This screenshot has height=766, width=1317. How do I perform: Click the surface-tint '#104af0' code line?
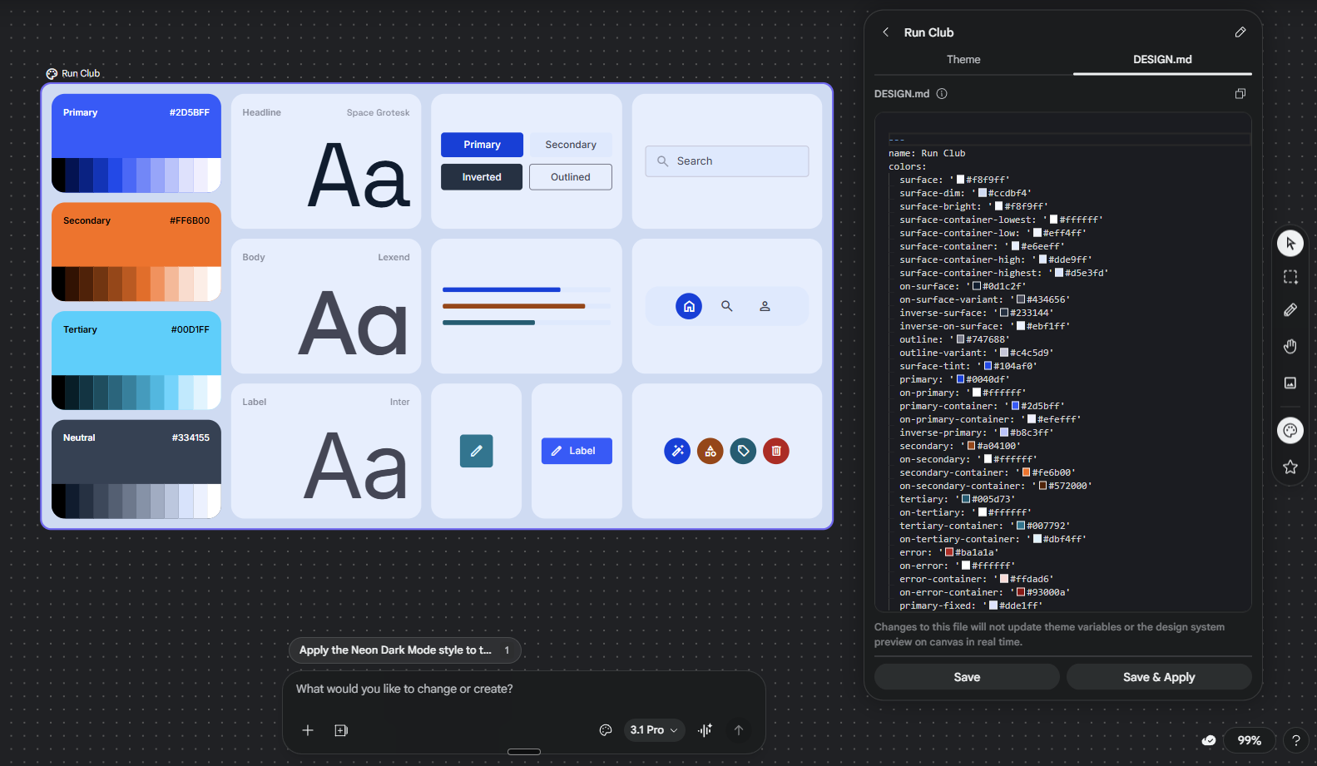coord(968,366)
